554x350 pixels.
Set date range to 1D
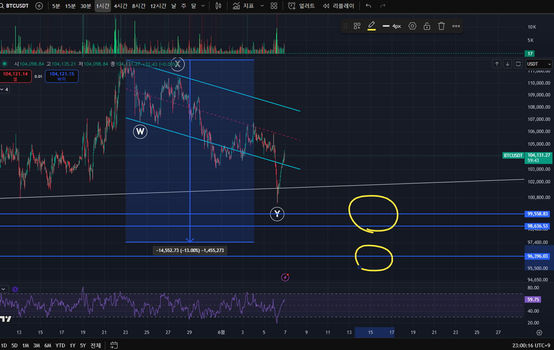coord(4,345)
